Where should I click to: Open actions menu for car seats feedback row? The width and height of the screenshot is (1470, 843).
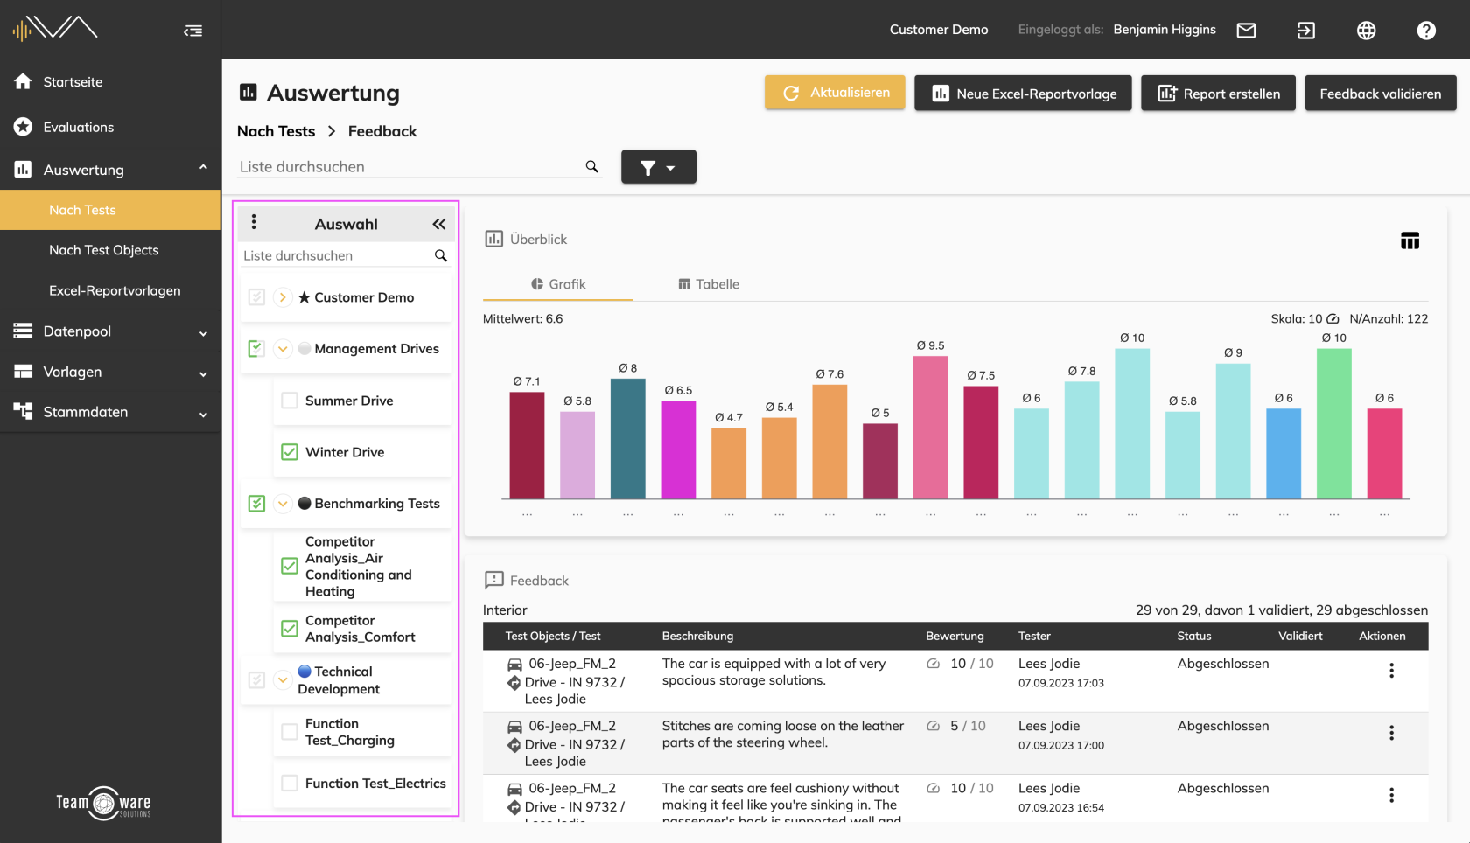pos(1391,795)
